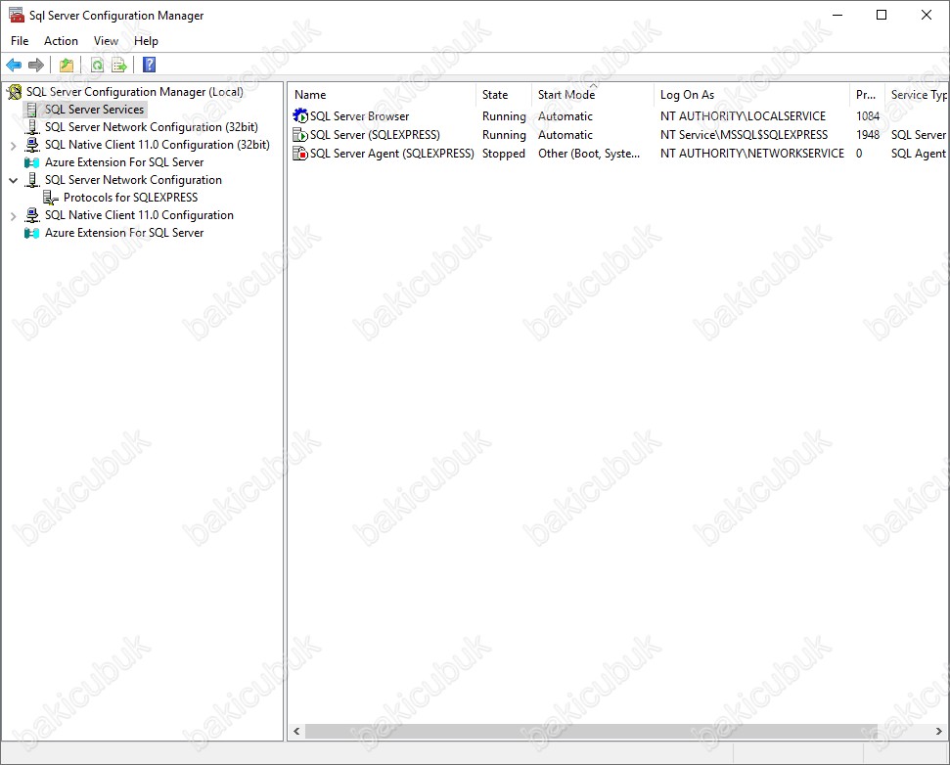
Task: Select SQL Server Network Configuration label
Action: tap(133, 180)
